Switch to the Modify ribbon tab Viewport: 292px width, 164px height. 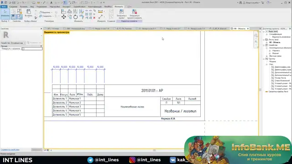(119, 7)
